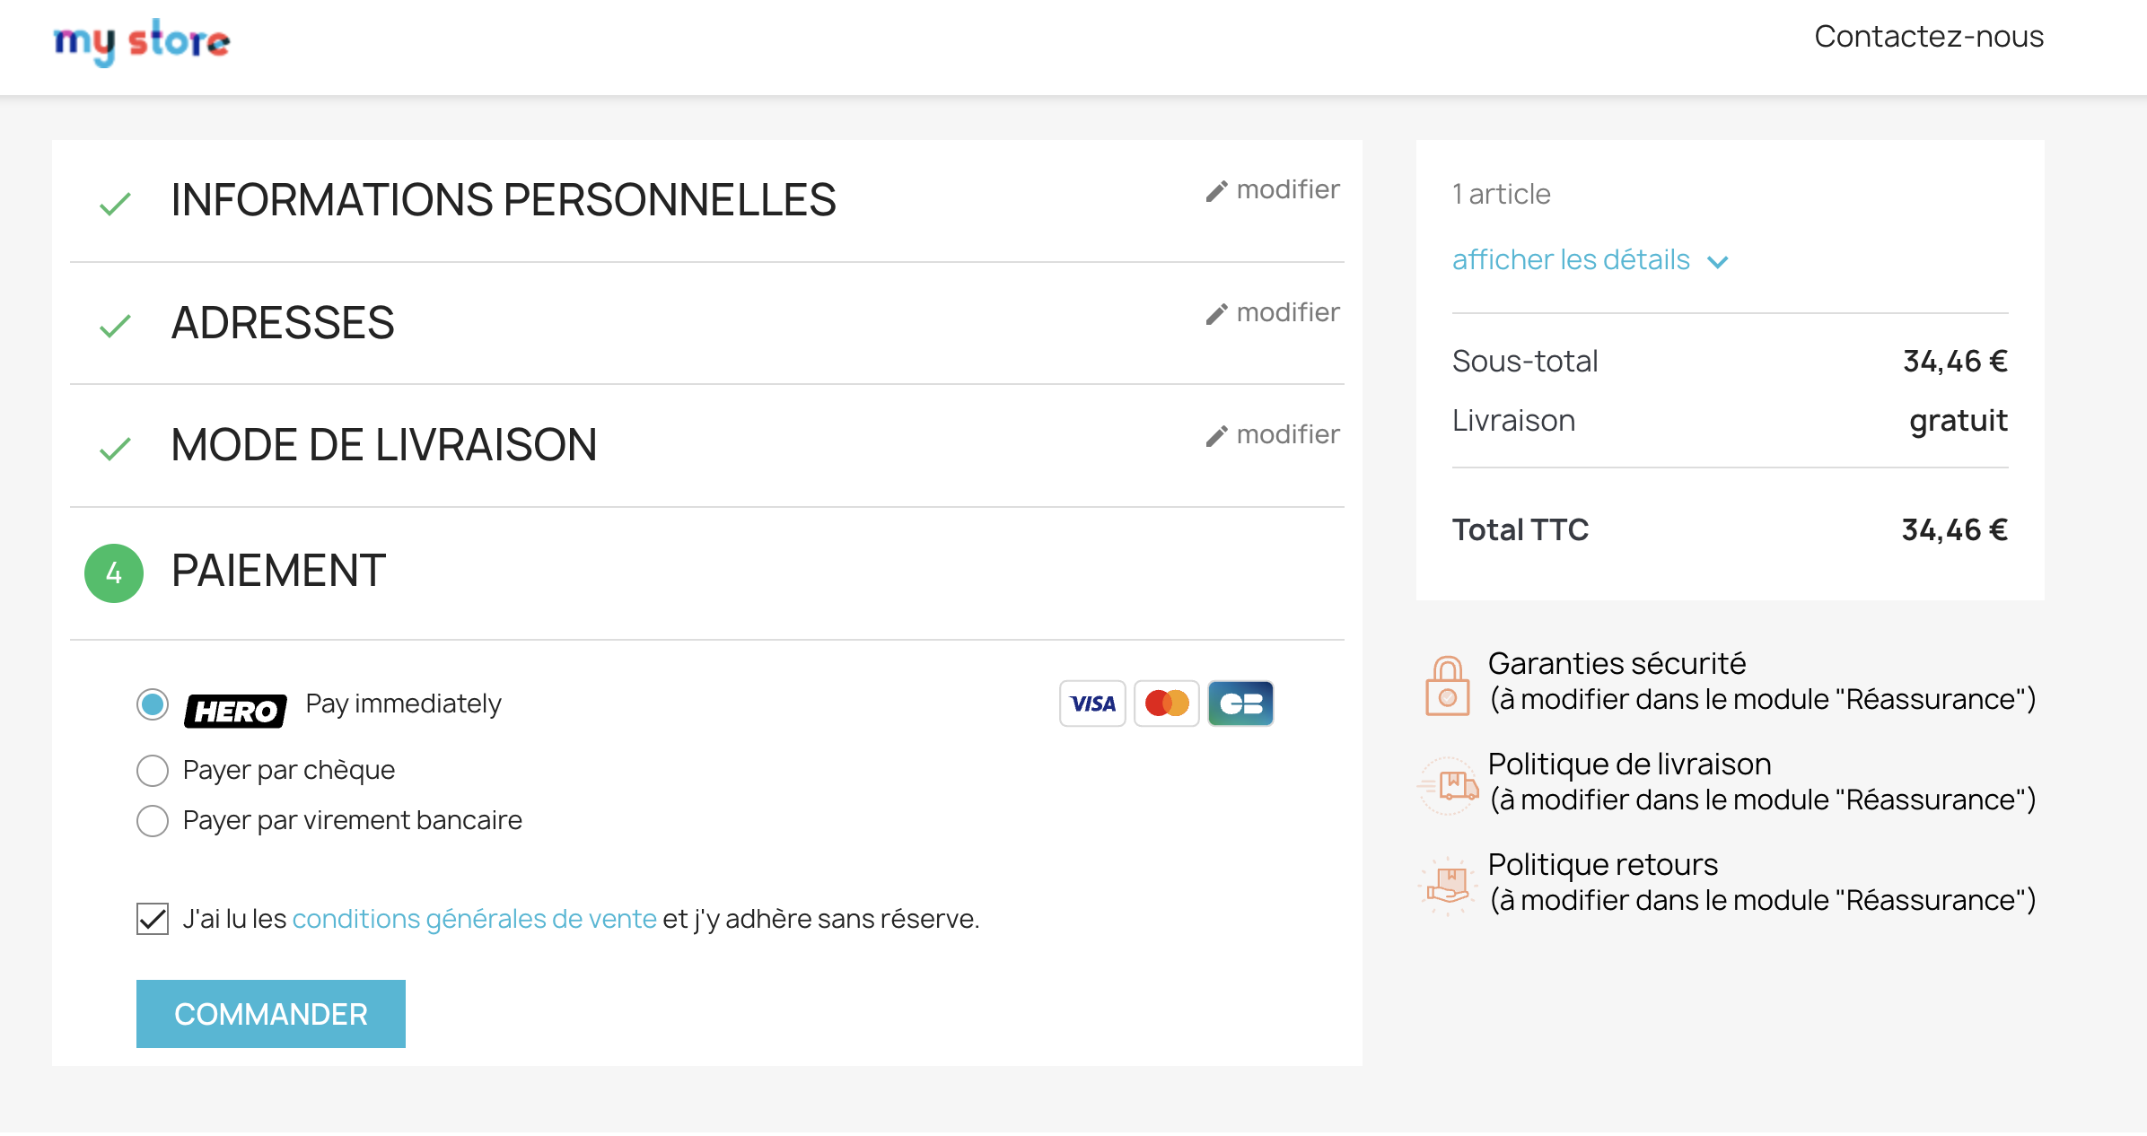Click the COMMANDER button
Screen dimensions: 2147x1136
270,1013
